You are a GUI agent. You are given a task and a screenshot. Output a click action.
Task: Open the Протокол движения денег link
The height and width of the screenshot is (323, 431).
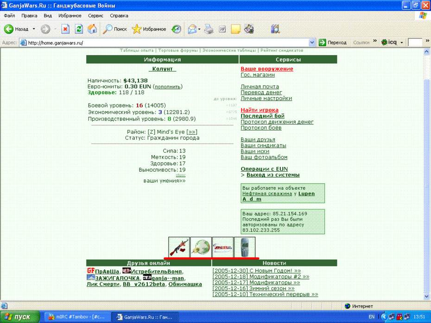[277, 122]
